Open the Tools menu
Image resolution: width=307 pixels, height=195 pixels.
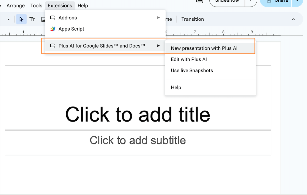pos(36,6)
